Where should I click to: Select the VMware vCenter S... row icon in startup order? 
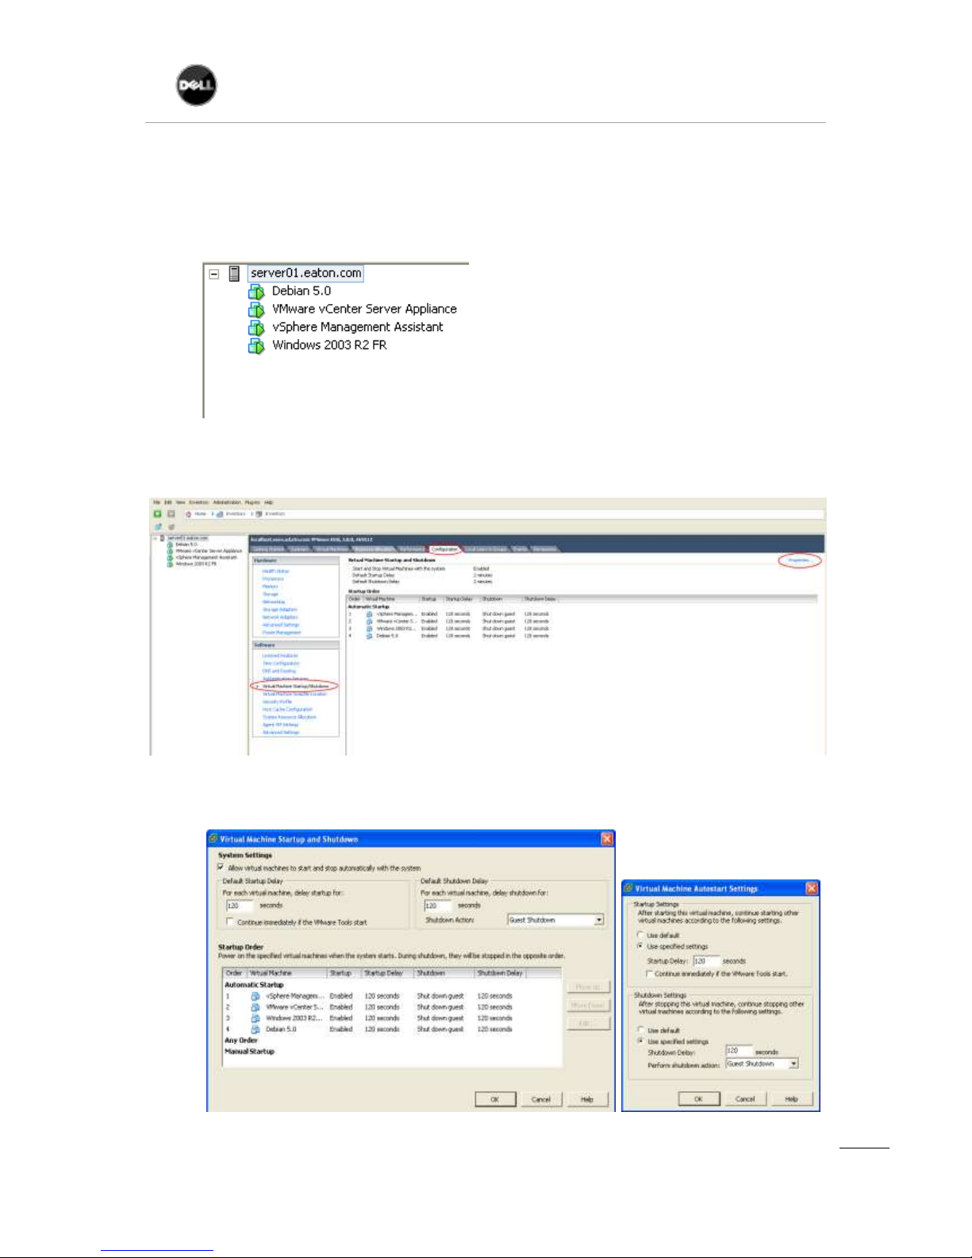coord(255,1007)
